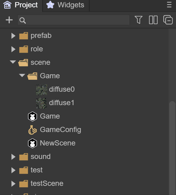
Task: Select the diffuse1 texture thumbnail
Action: click(x=41, y=103)
